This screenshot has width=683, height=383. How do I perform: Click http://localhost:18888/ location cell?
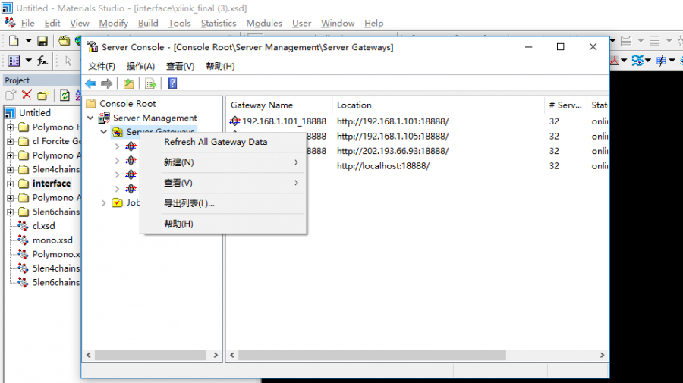click(x=383, y=166)
